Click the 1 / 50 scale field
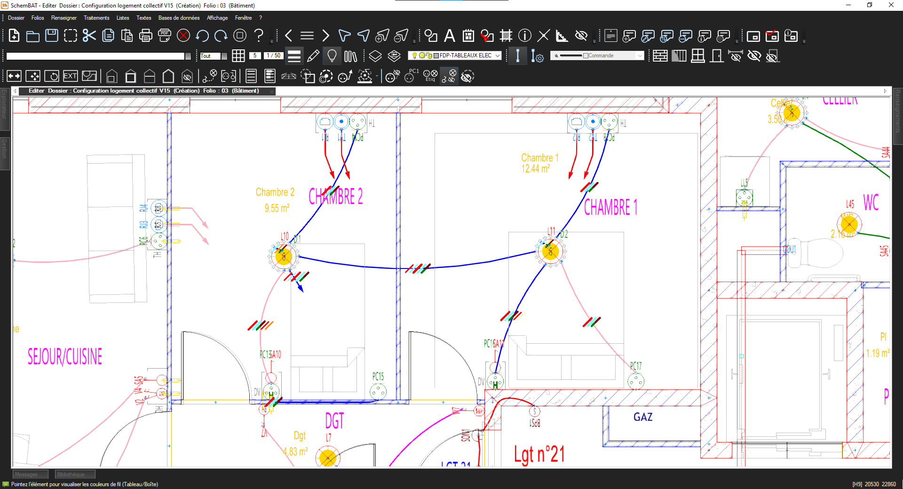903x489 pixels. point(273,55)
